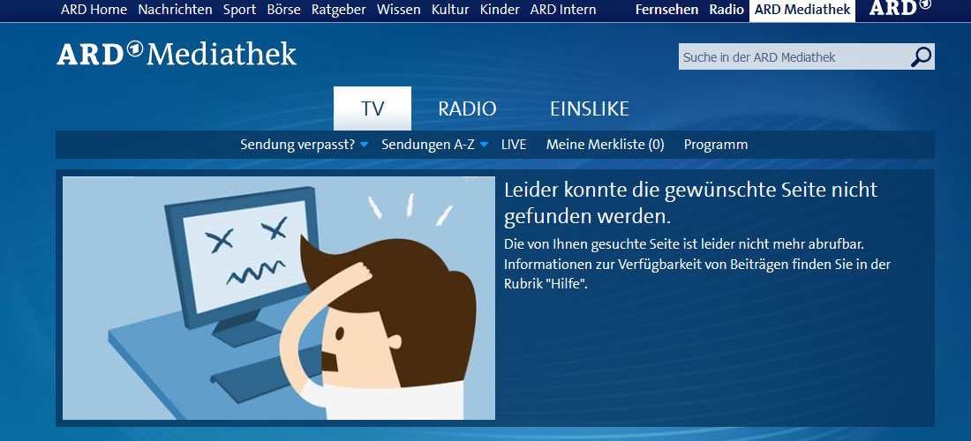Go to the Börse section
This screenshot has height=441, width=971.
(283, 10)
